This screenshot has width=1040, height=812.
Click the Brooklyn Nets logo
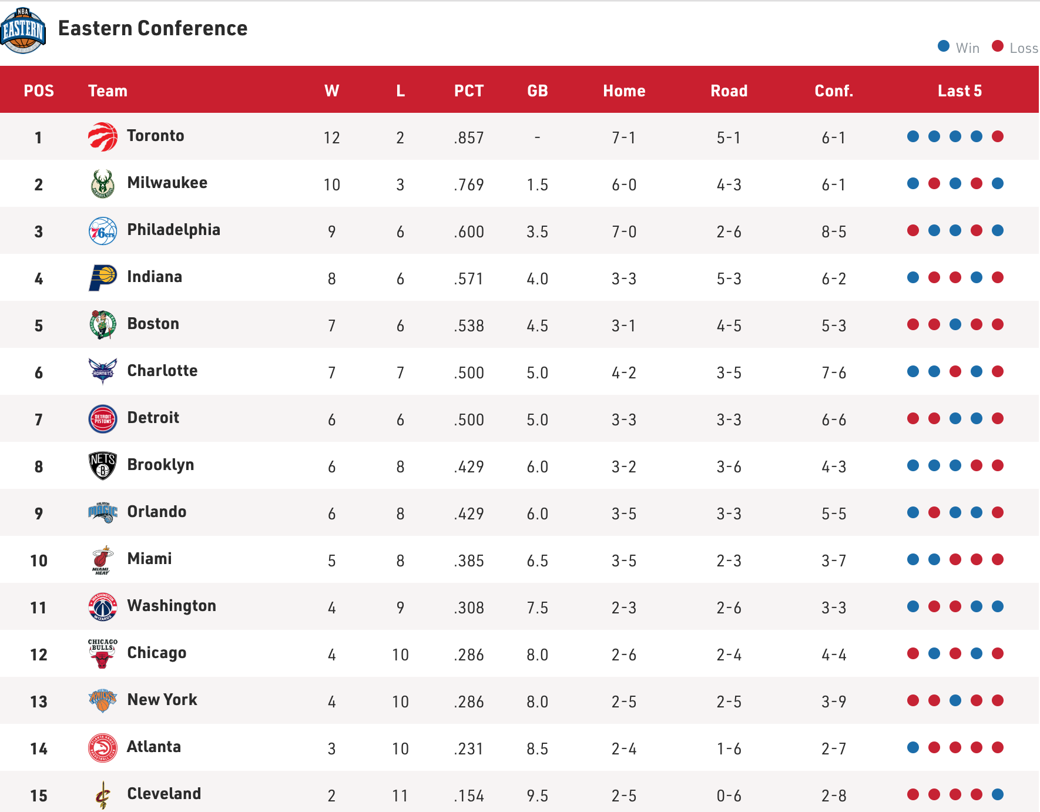coord(103,466)
